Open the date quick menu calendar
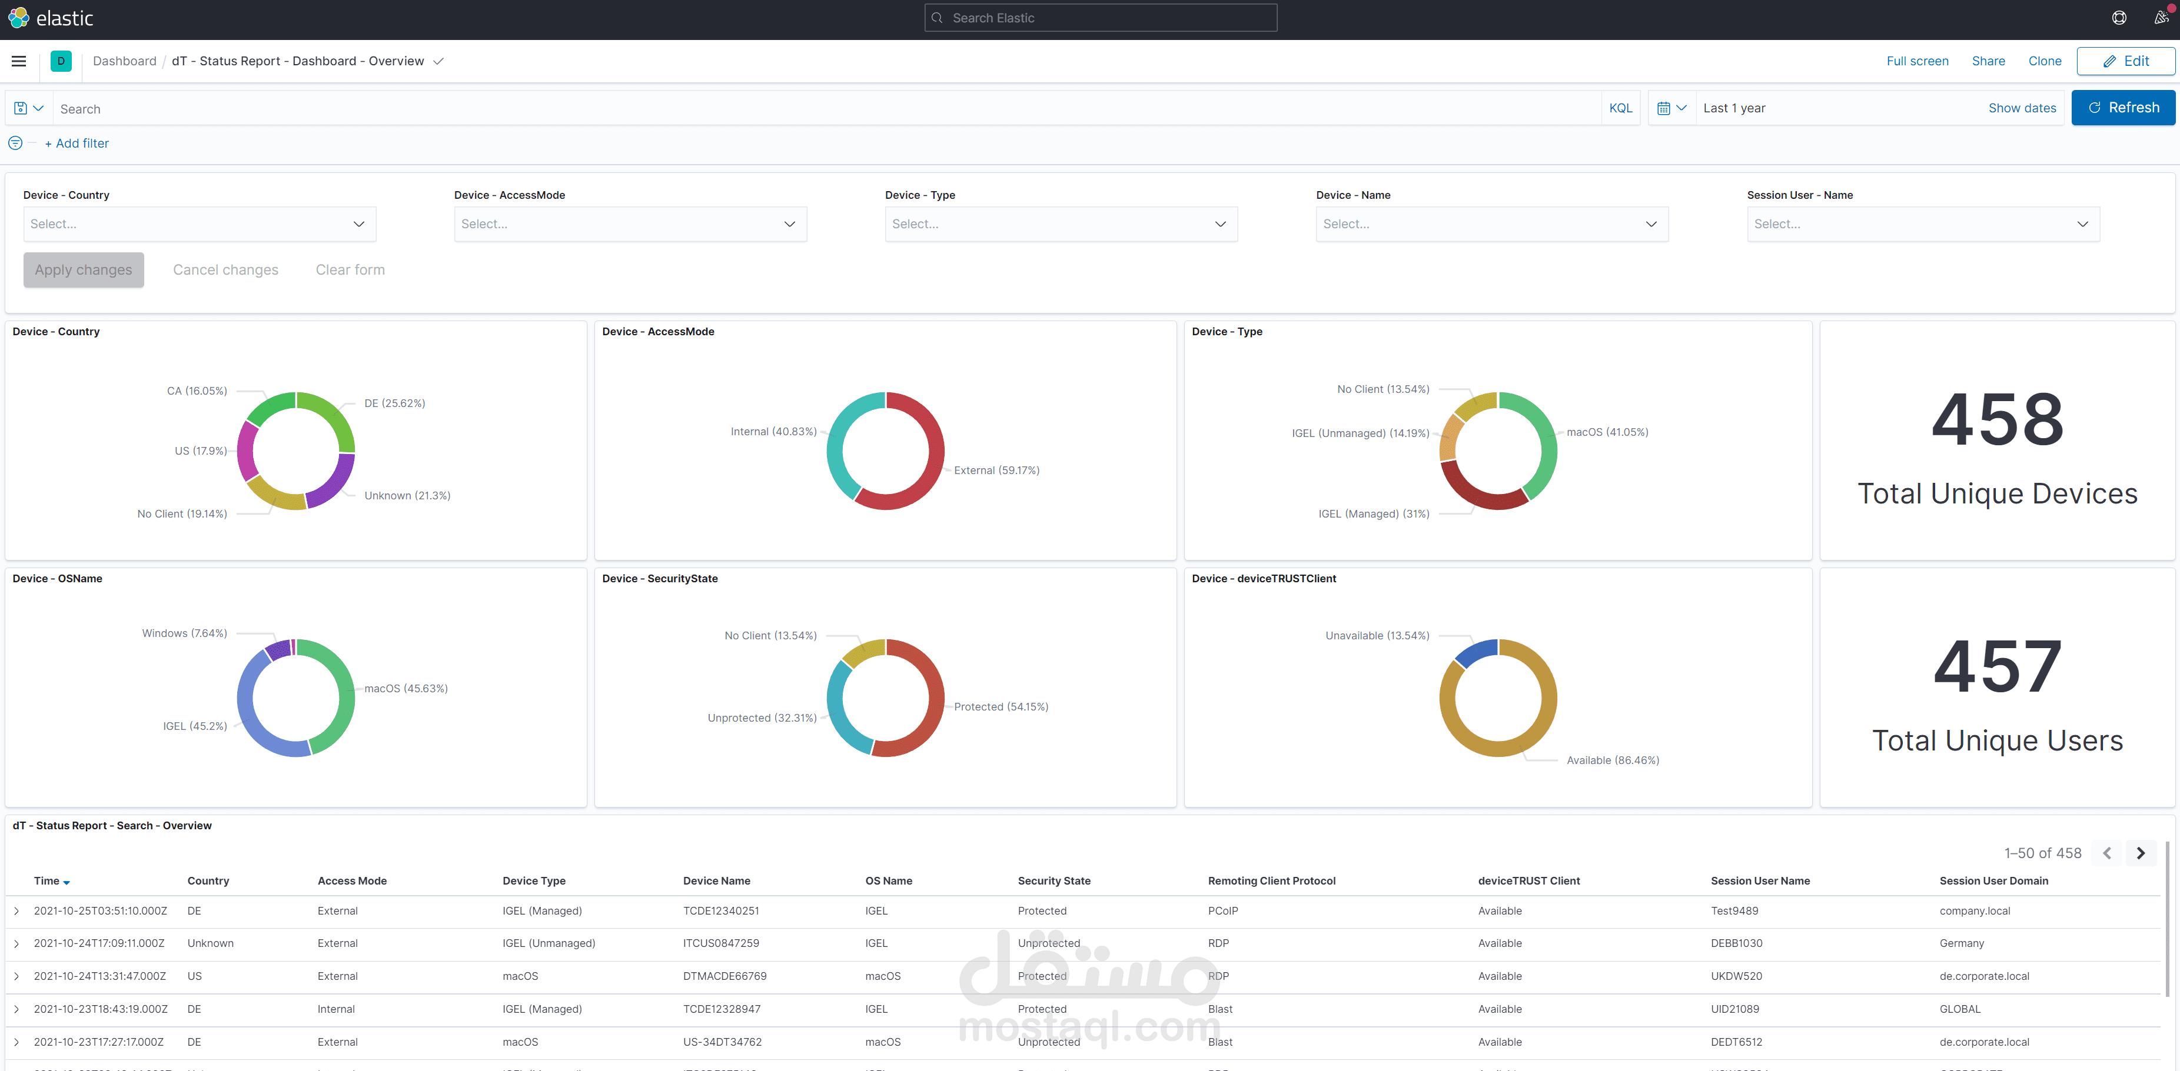 1671,108
